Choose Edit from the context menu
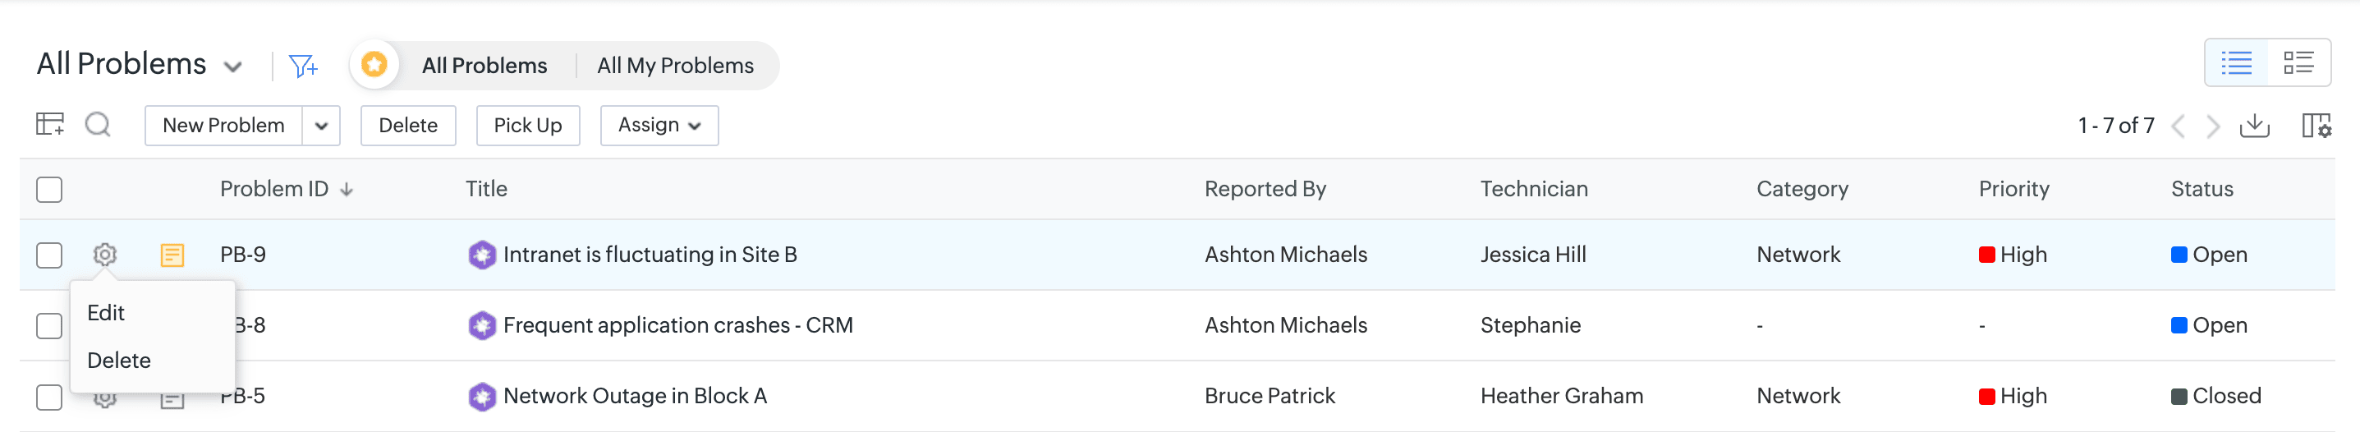 (x=106, y=313)
